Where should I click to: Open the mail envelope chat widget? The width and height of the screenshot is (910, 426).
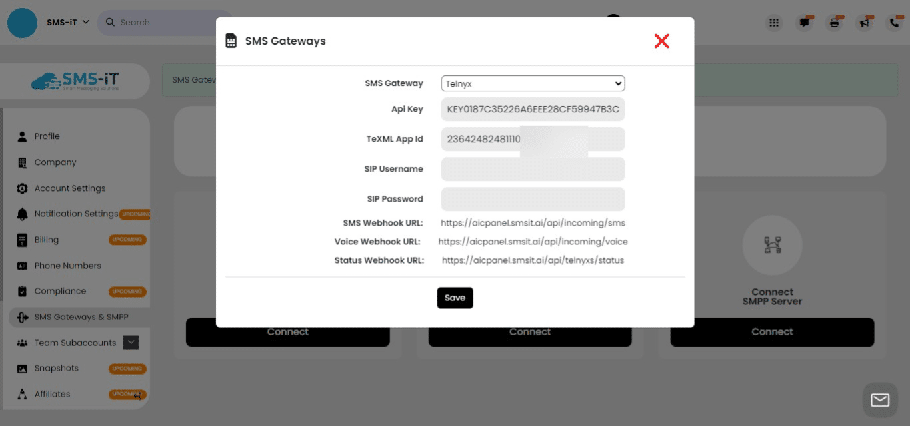coord(880,400)
